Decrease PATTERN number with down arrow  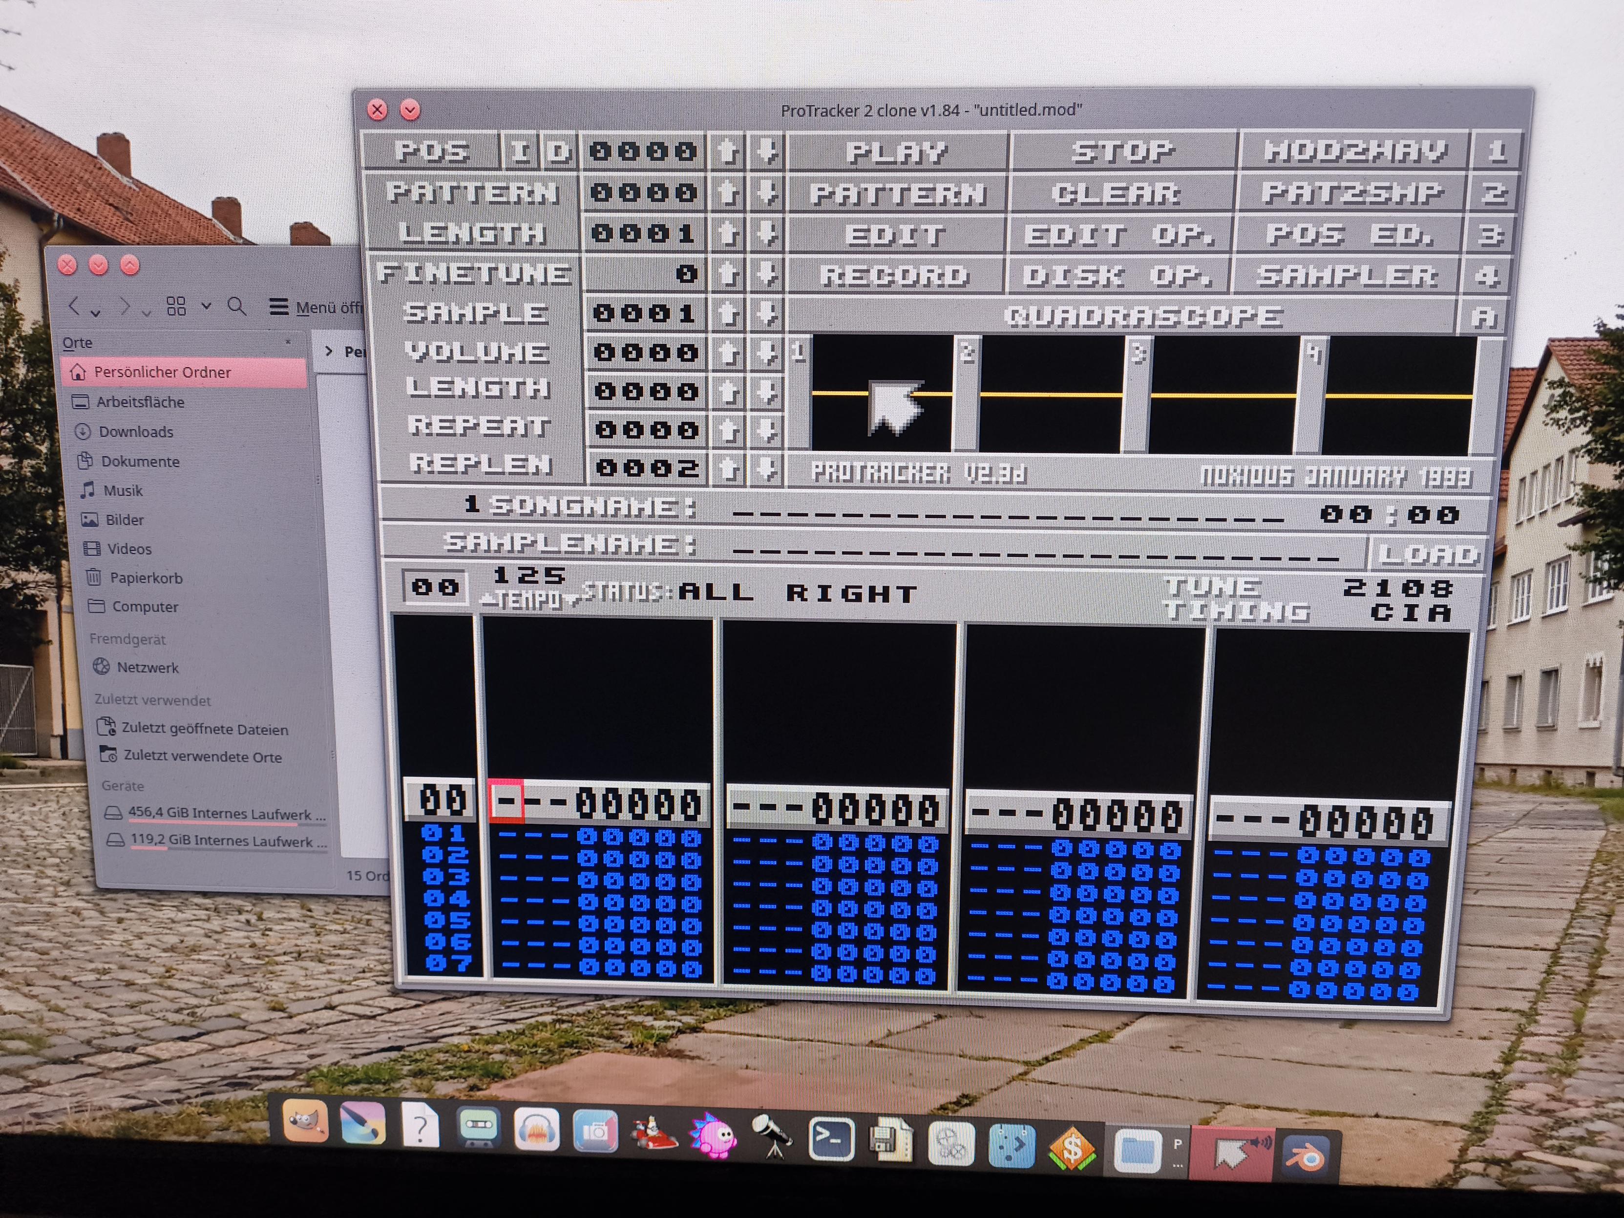[x=766, y=193]
